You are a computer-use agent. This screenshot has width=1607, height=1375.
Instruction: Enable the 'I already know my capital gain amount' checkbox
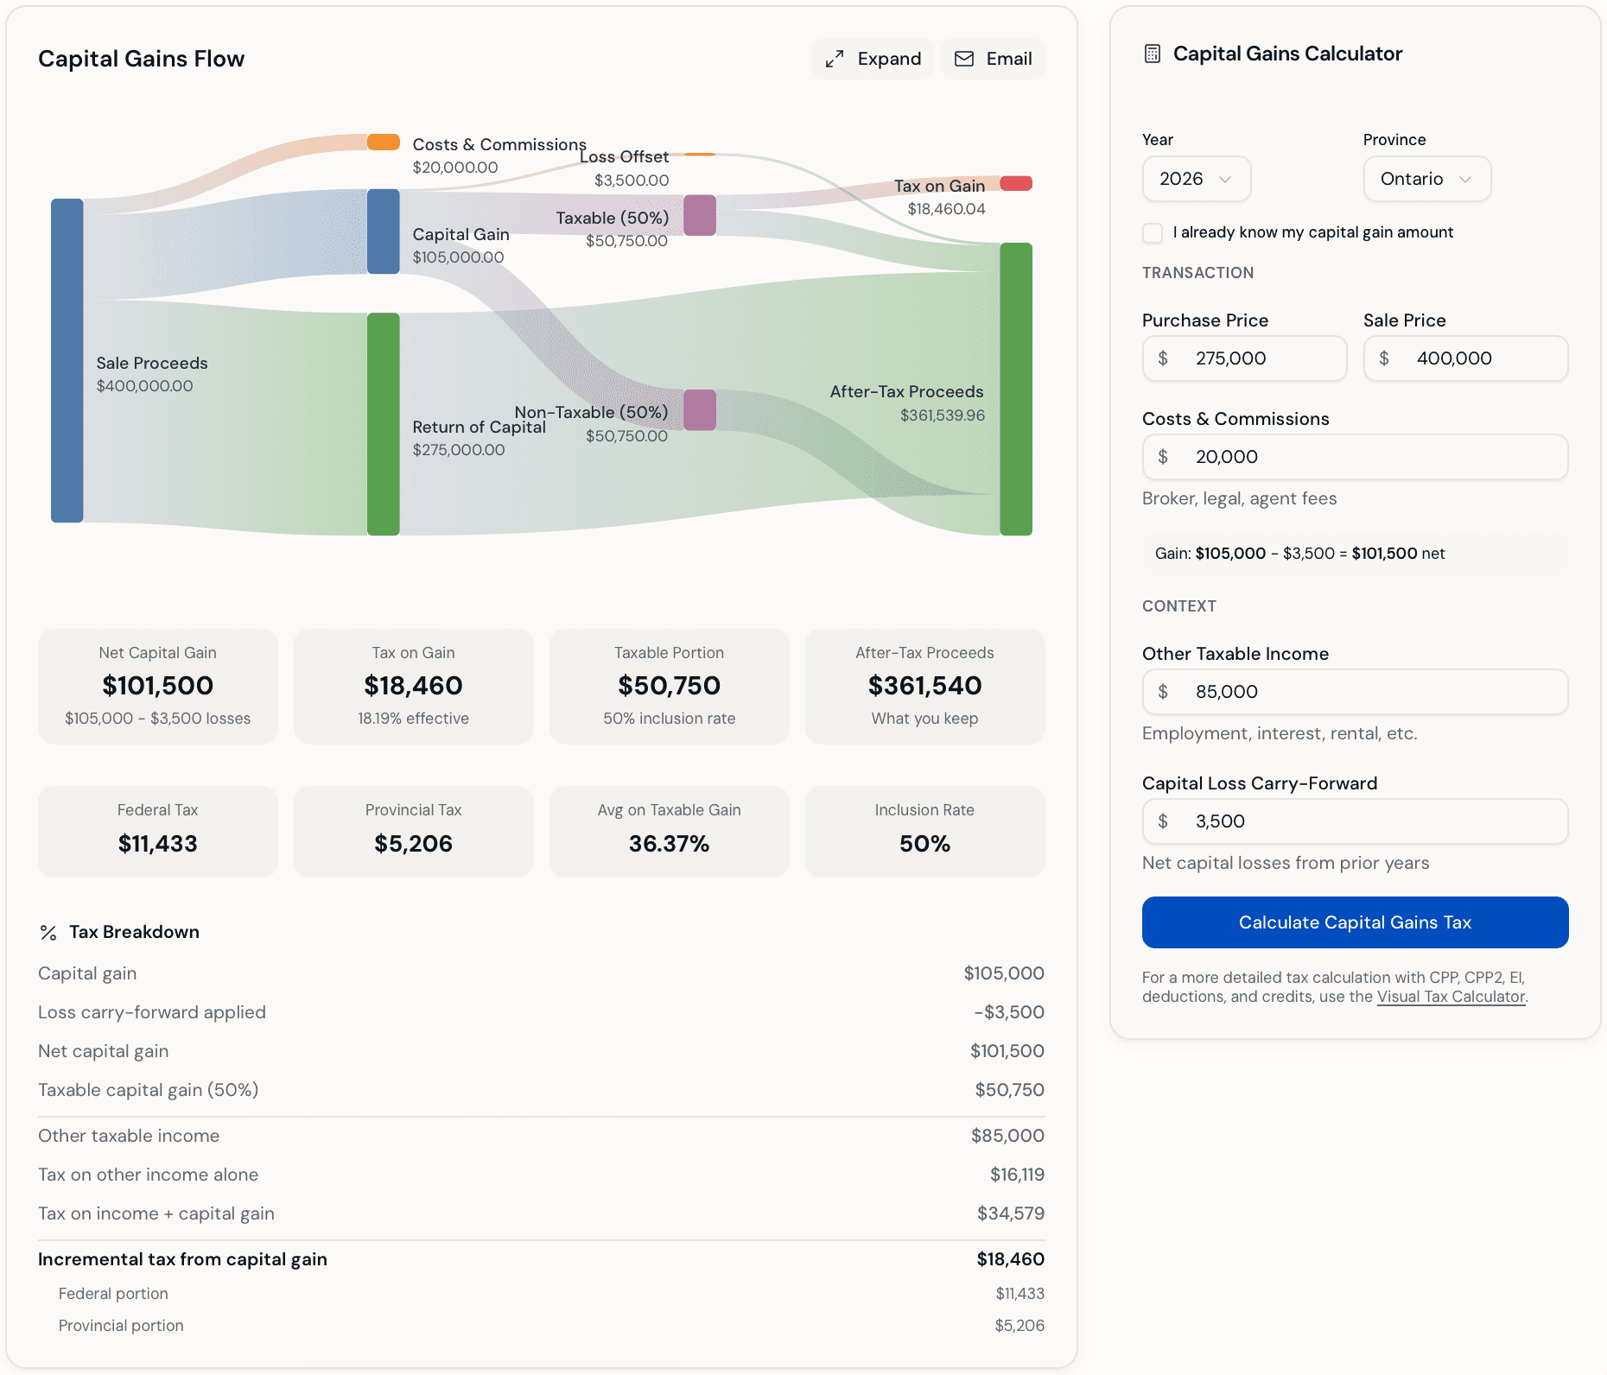coord(1153,232)
